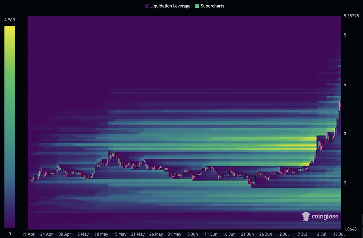Click the price axis label 4

(345, 84)
